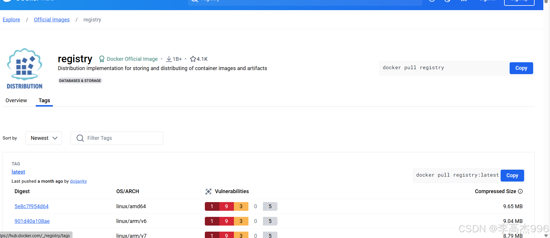Click the magnifier icon in Filter Tags

(80, 138)
